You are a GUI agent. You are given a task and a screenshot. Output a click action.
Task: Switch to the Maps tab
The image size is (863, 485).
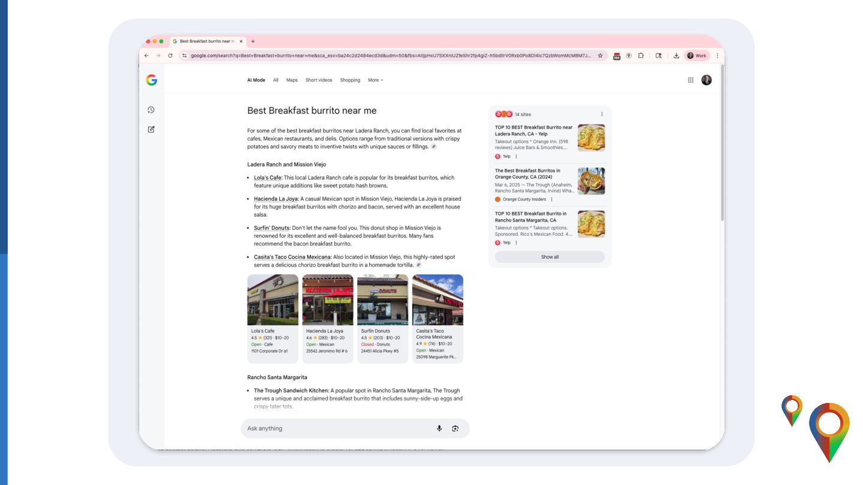(292, 80)
